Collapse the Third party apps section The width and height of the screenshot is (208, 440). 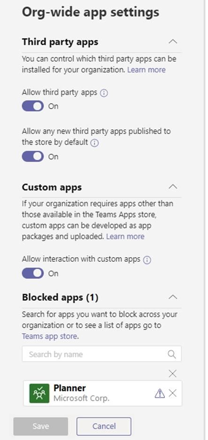pos(173,42)
